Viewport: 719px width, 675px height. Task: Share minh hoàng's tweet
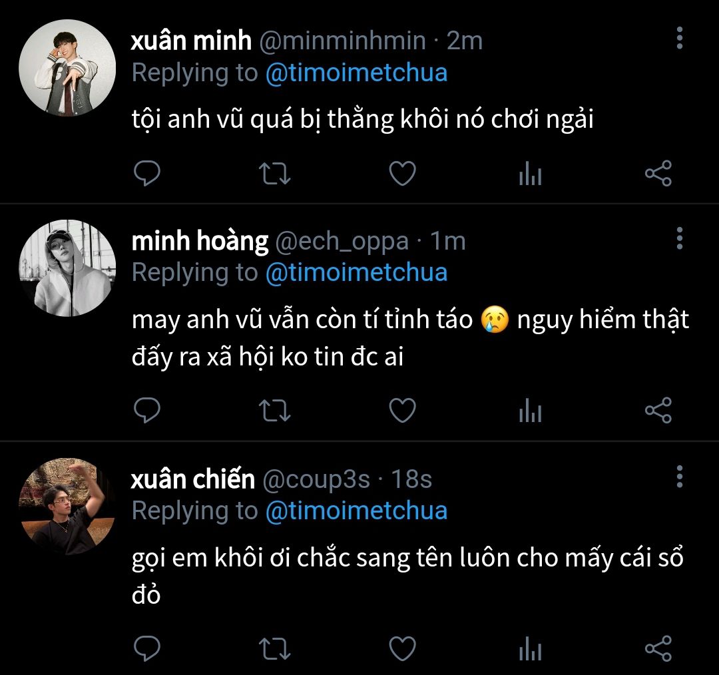click(x=658, y=411)
